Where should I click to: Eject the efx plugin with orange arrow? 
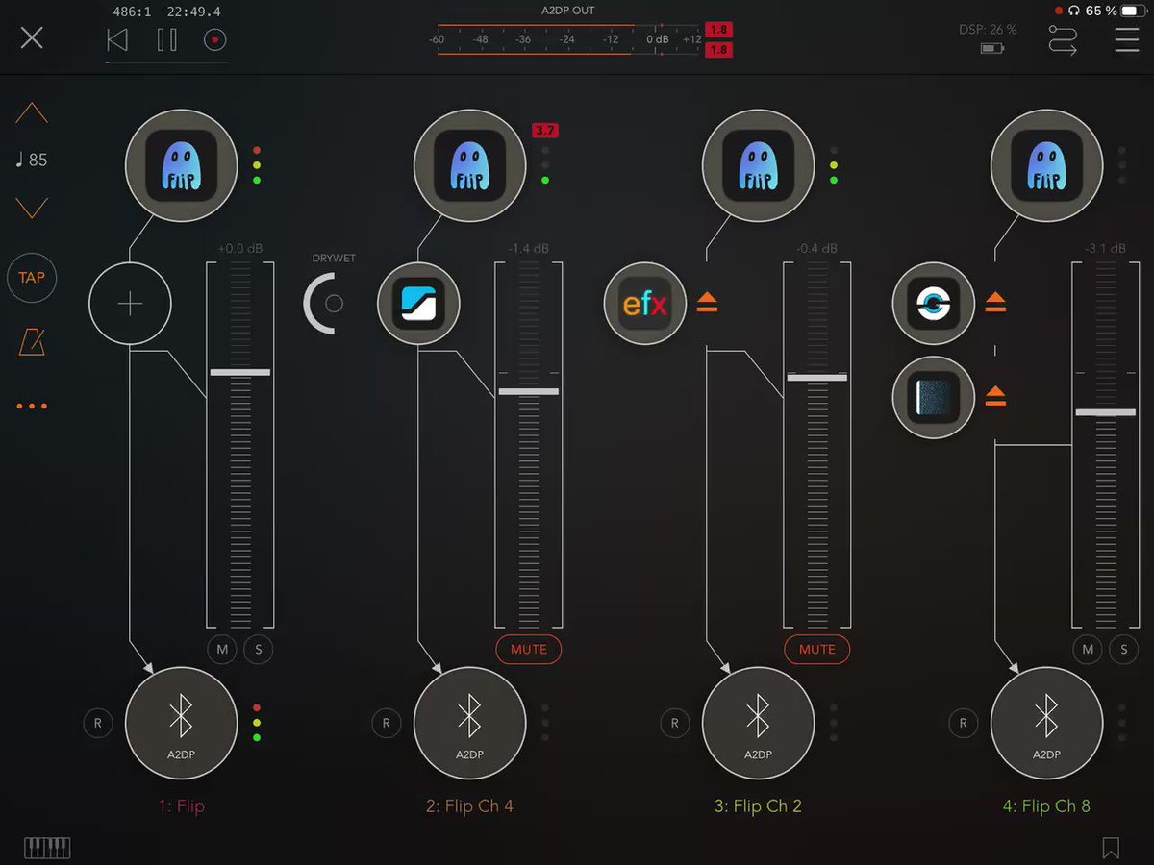[708, 304]
